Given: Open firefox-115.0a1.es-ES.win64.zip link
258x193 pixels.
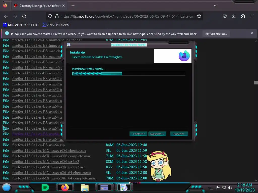Looking at the screenshot, I should [39, 145].
